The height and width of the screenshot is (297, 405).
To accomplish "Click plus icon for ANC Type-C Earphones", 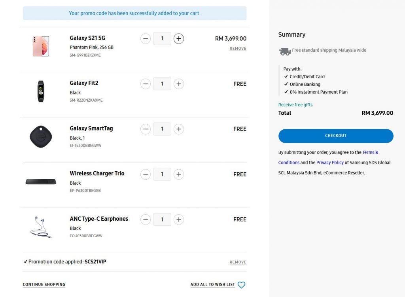I will [x=178, y=219].
